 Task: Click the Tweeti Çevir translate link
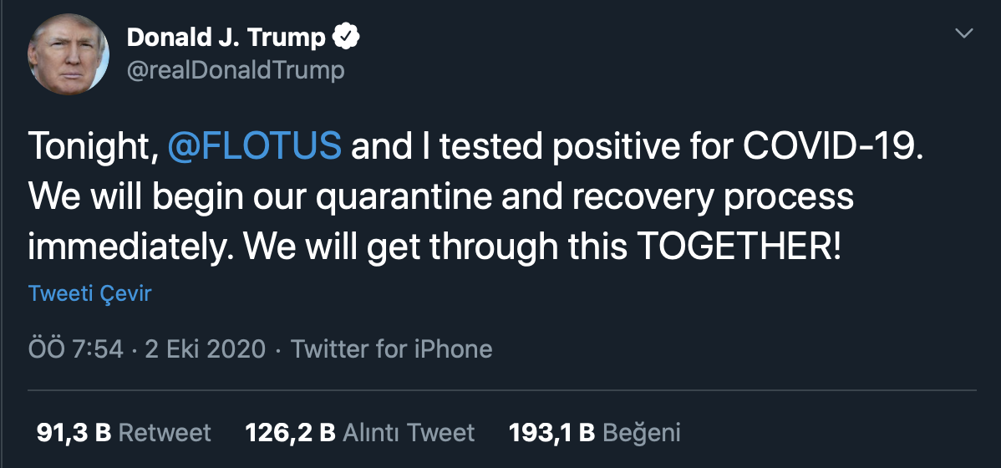pos(89,294)
